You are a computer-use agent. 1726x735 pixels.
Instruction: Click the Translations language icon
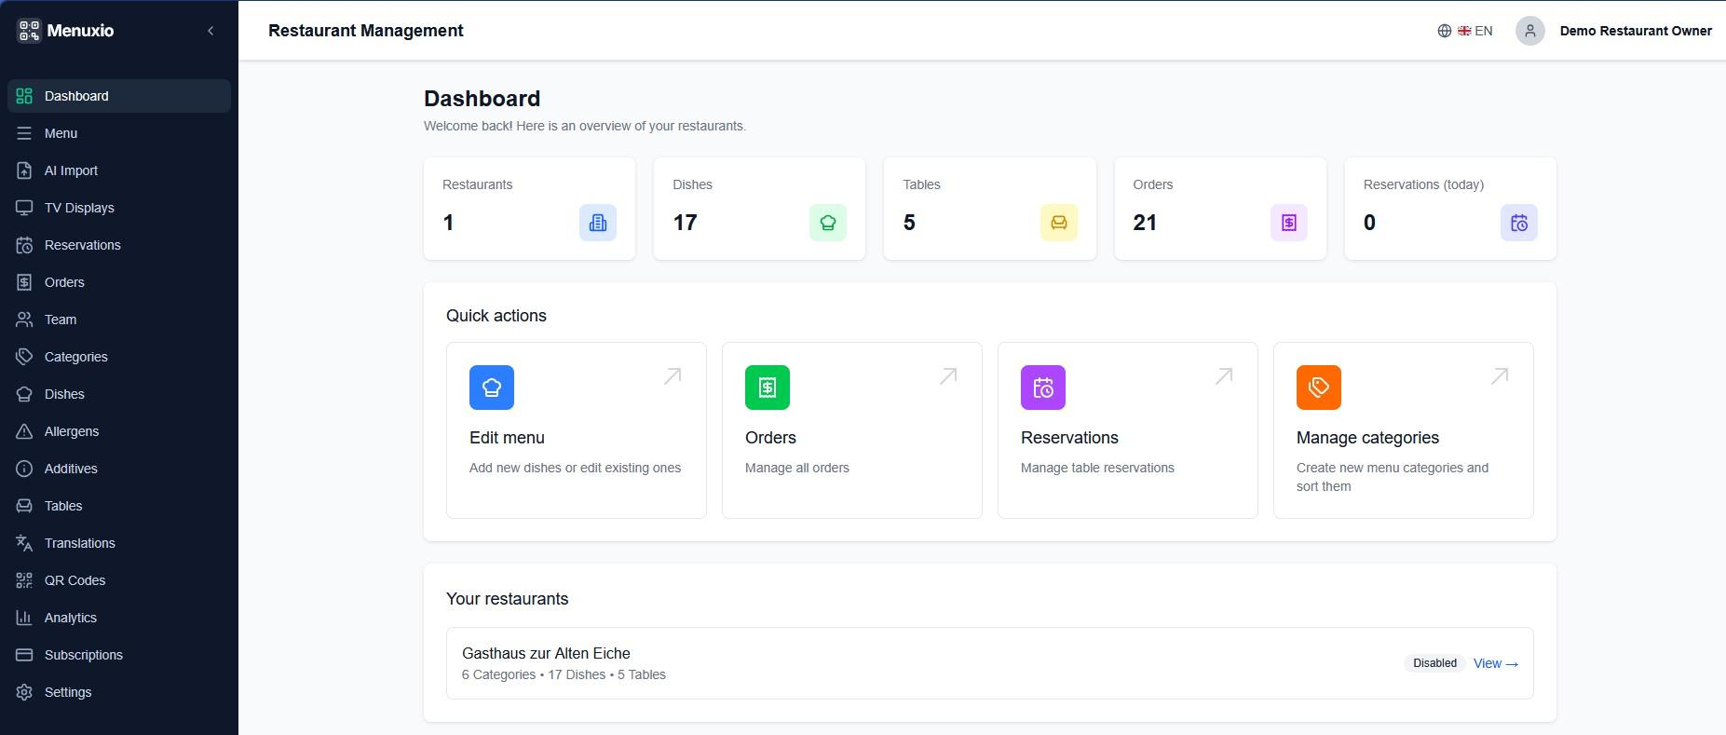click(x=24, y=543)
